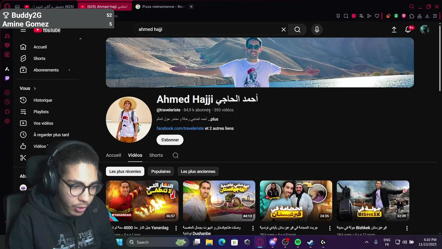The width and height of the screenshot is (442, 249).
Task: Expand channel description with plus
Action: 213,119
